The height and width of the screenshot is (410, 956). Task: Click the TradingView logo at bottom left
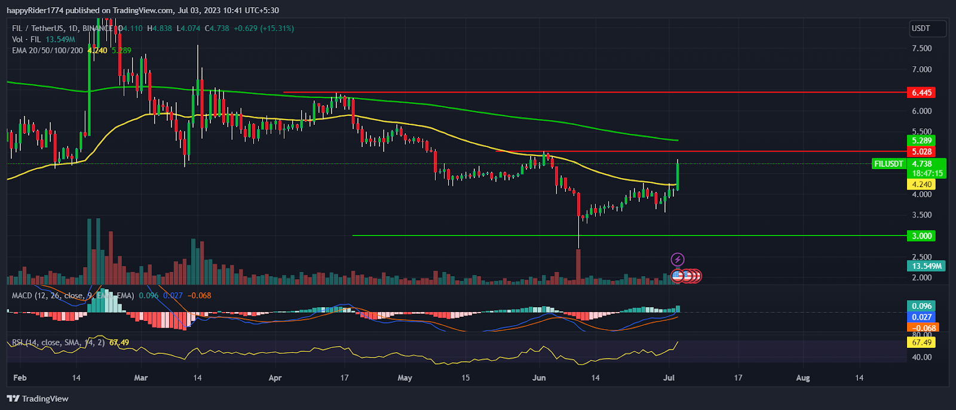pos(38,399)
